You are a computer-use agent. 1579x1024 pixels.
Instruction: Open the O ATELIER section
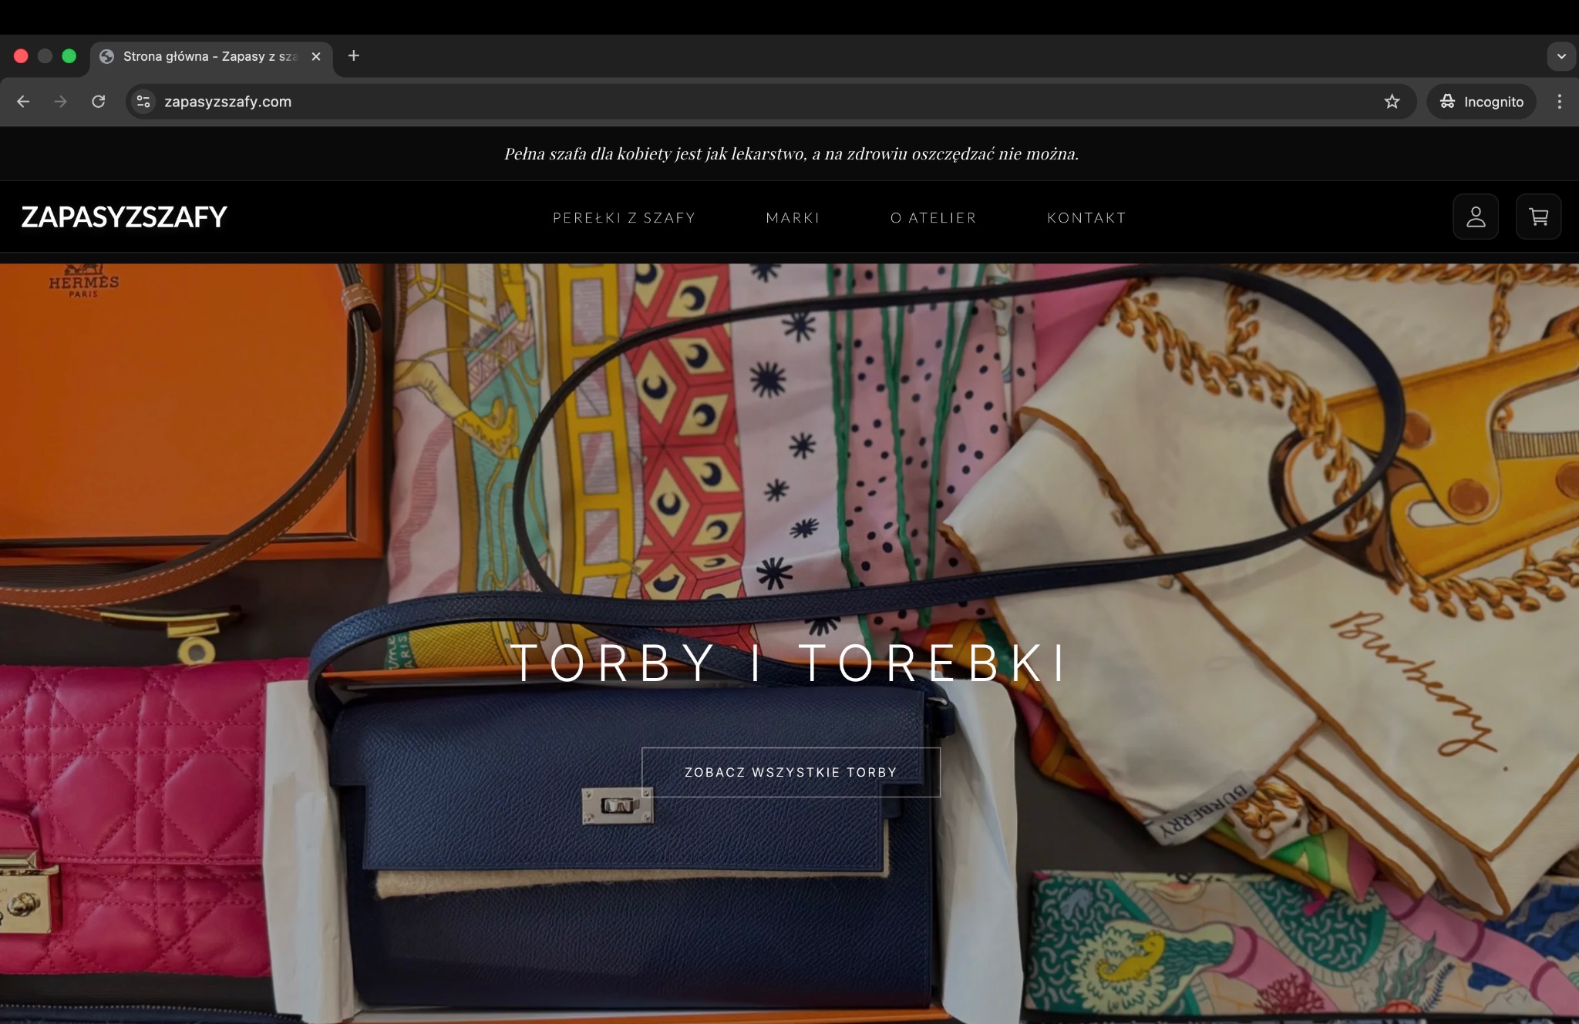click(x=932, y=217)
